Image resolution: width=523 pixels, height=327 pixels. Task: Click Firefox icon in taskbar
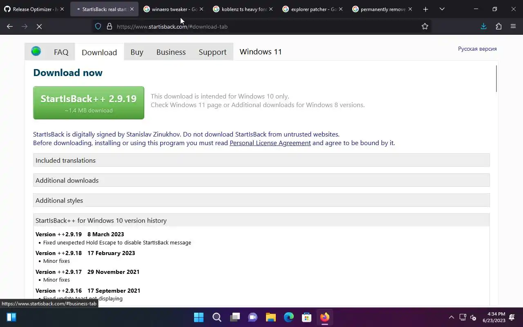pos(324,317)
